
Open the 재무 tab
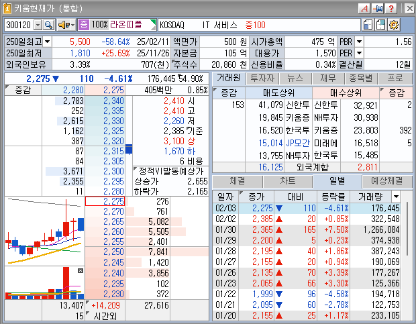(x=328, y=78)
